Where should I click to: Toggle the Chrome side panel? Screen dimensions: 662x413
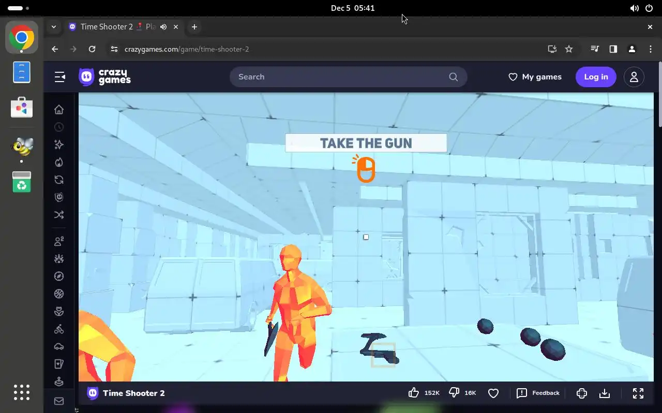point(613,49)
